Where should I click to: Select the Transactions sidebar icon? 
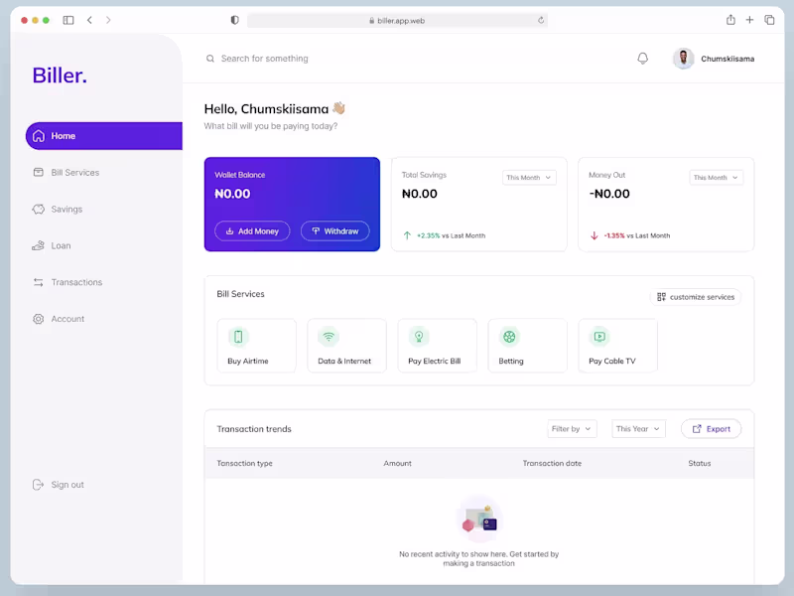(39, 282)
